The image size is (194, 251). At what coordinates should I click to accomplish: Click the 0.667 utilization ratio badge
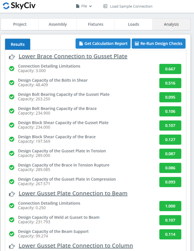click(x=170, y=69)
